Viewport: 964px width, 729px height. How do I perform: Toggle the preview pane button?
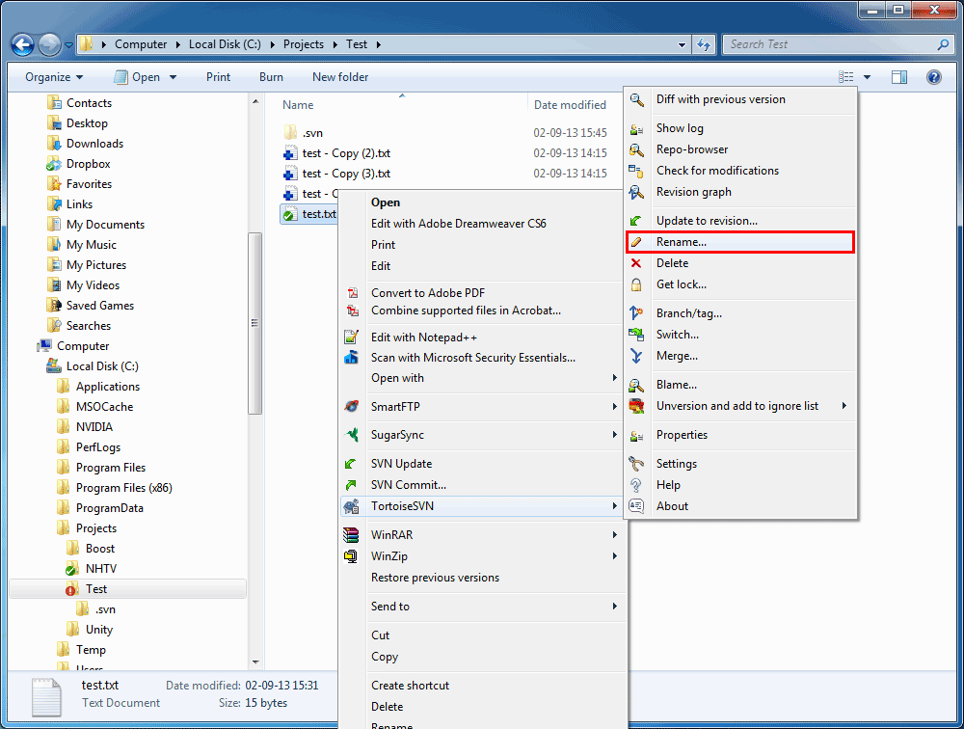pos(898,77)
